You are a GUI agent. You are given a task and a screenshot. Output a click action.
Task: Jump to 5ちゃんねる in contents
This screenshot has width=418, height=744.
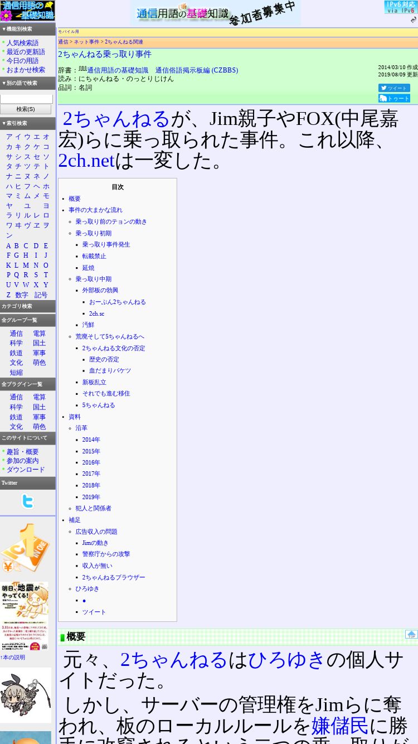click(99, 405)
